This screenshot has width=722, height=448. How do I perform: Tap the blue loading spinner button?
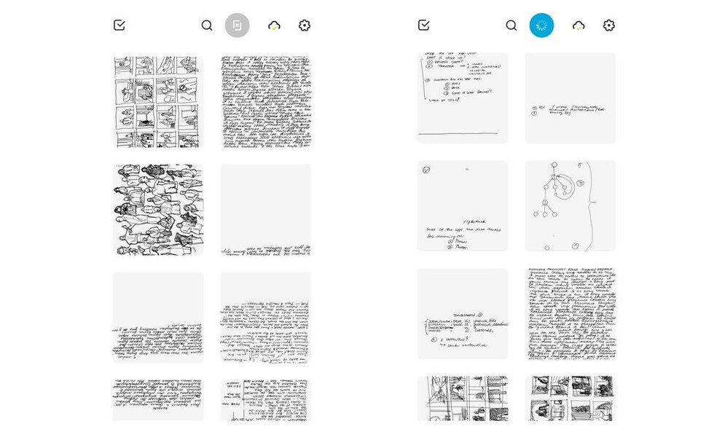pyautogui.click(x=541, y=25)
